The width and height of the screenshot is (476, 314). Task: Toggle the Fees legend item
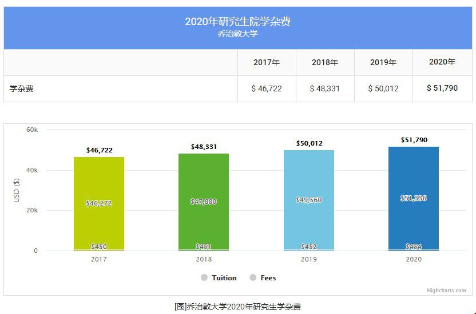tap(263, 277)
